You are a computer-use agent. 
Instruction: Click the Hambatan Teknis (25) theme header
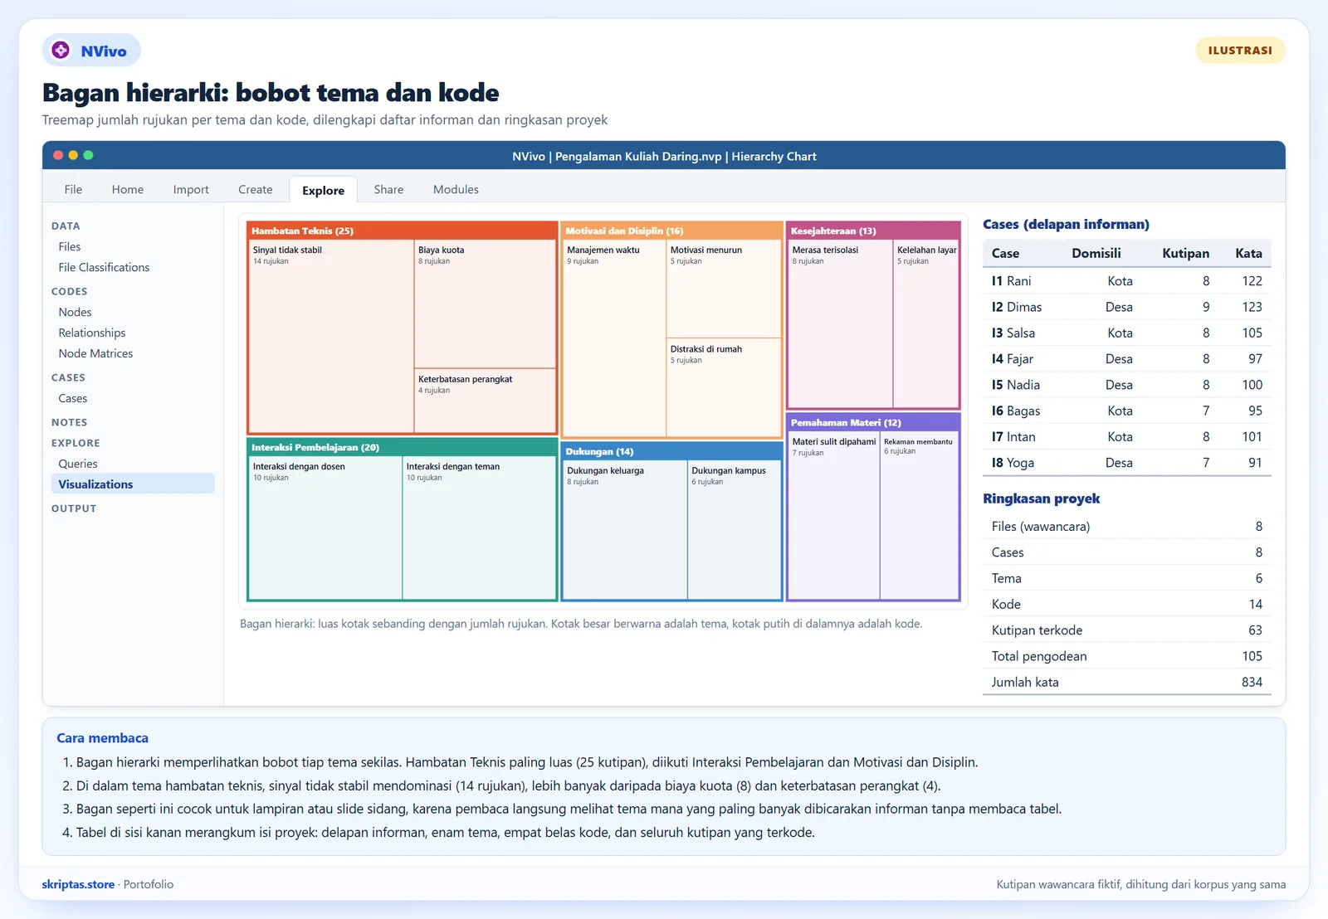(x=403, y=231)
